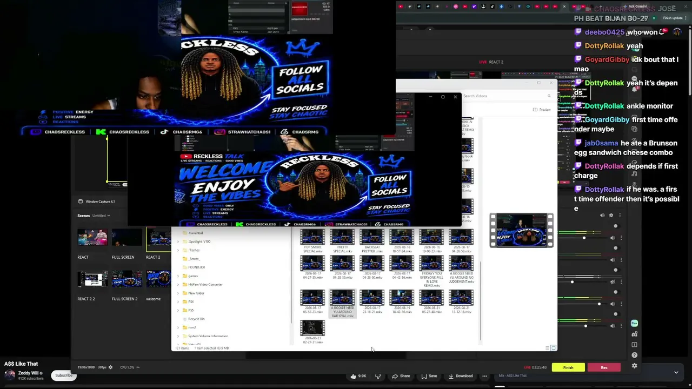Expand the .Trashes folder node
The image size is (692, 389).
[x=178, y=250]
